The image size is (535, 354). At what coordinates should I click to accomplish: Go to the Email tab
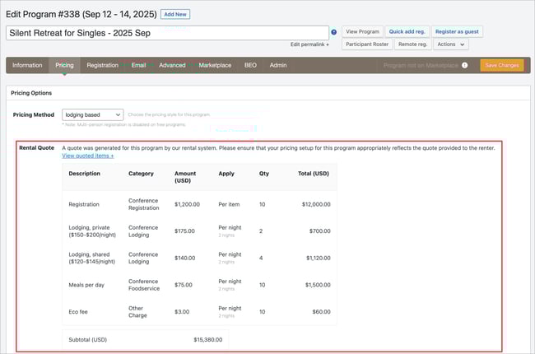pos(138,65)
